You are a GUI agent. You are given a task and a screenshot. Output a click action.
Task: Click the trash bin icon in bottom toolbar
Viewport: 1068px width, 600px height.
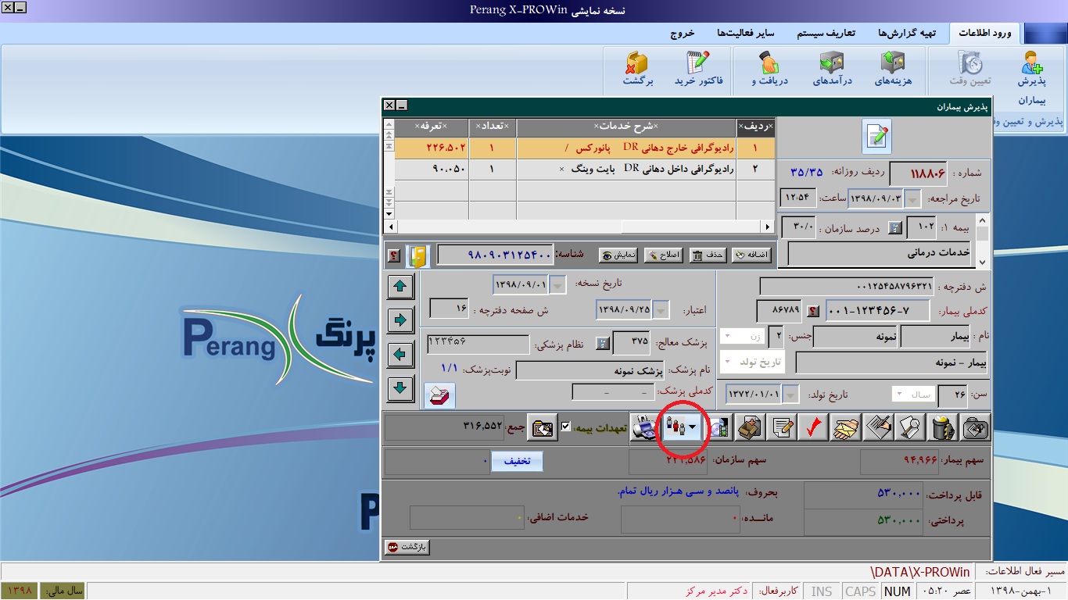coord(944,428)
